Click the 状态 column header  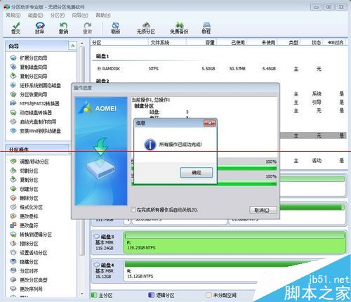(x=312, y=43)
